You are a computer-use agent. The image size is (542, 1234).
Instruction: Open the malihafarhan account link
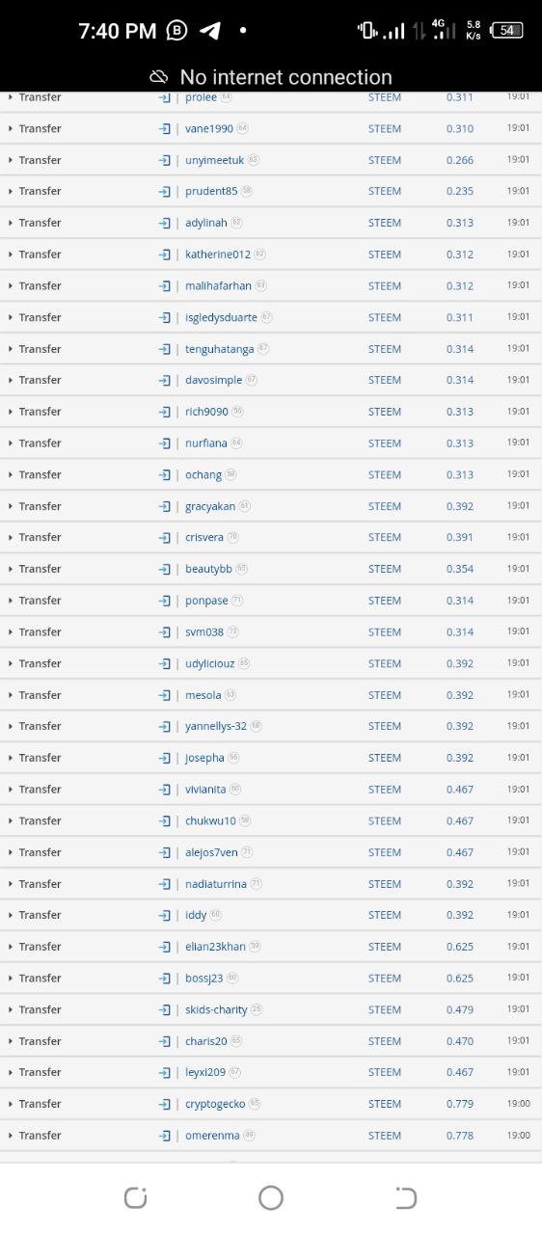pos(218,285)
